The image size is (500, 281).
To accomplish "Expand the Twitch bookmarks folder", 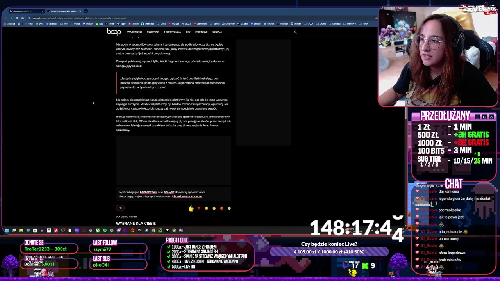I will click(364, 24).
